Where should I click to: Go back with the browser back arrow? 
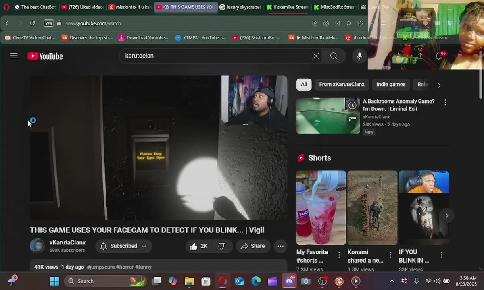click(7, 23)
